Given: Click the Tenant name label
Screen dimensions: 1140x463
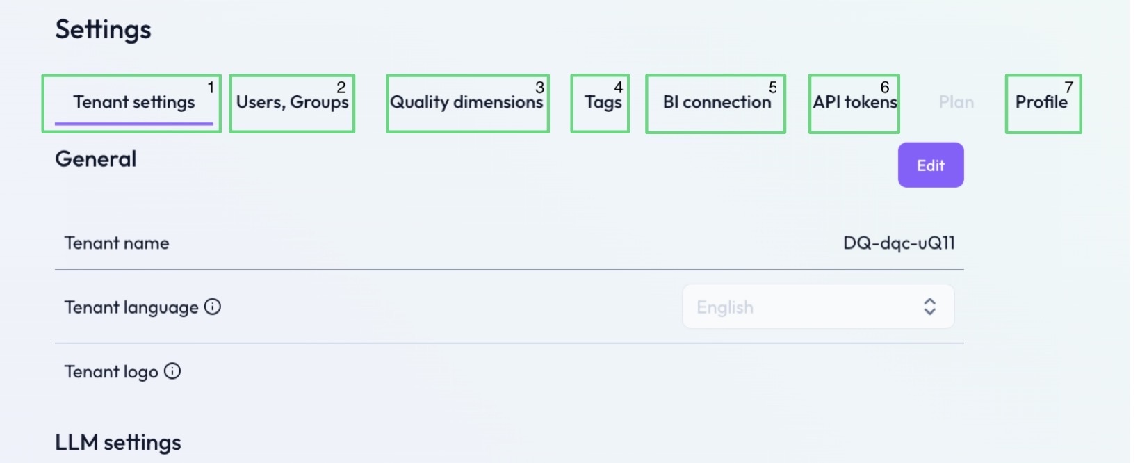Looking at the screenshot, I should coord(117,243).
